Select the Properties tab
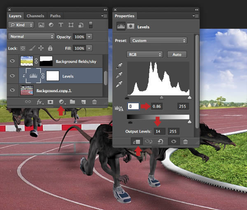 point(125,16)
